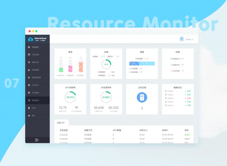
Task: Open 文档 via its document icon
Action: coord(29,108)
